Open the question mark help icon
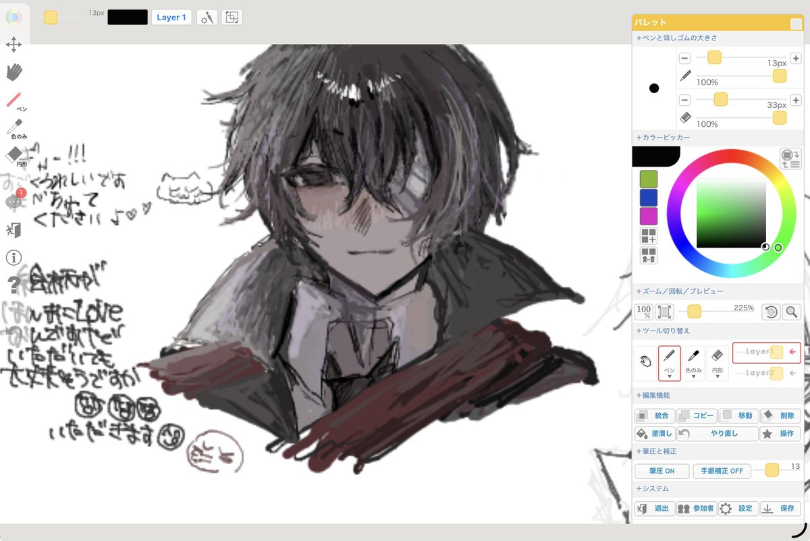This screenshot has width=810, height=541. click(13, 285)
